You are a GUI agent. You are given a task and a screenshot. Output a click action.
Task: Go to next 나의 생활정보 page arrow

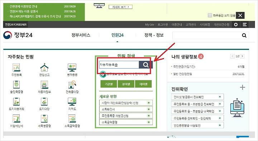click(x=242, y=56)
